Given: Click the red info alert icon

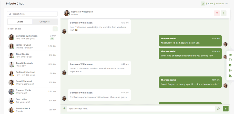Looking at the screenshot, I should point(217,13).
